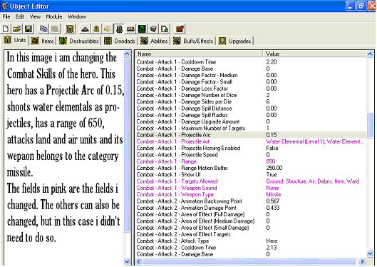Save using the floppy disk icon
Viewport: 377px width, 267px height.
[29, 29]
